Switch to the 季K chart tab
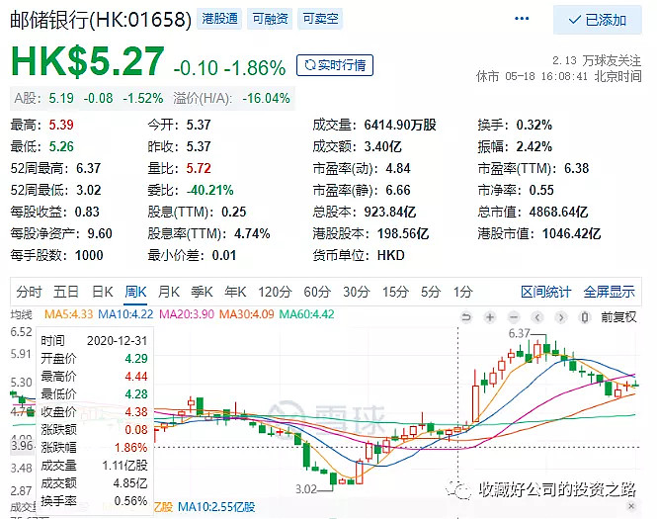This screenshot has height=519, width=657. [x=202, y=292]
